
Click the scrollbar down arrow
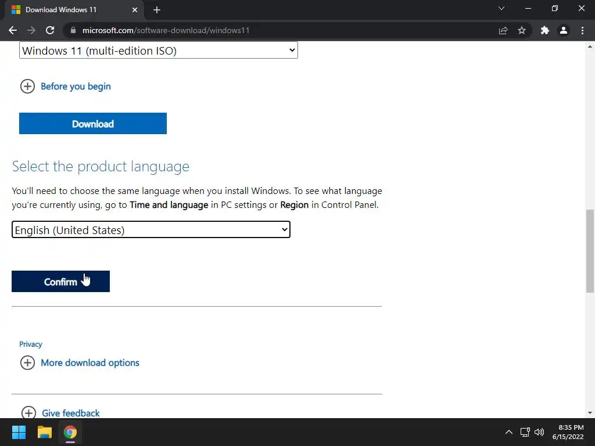590,413
